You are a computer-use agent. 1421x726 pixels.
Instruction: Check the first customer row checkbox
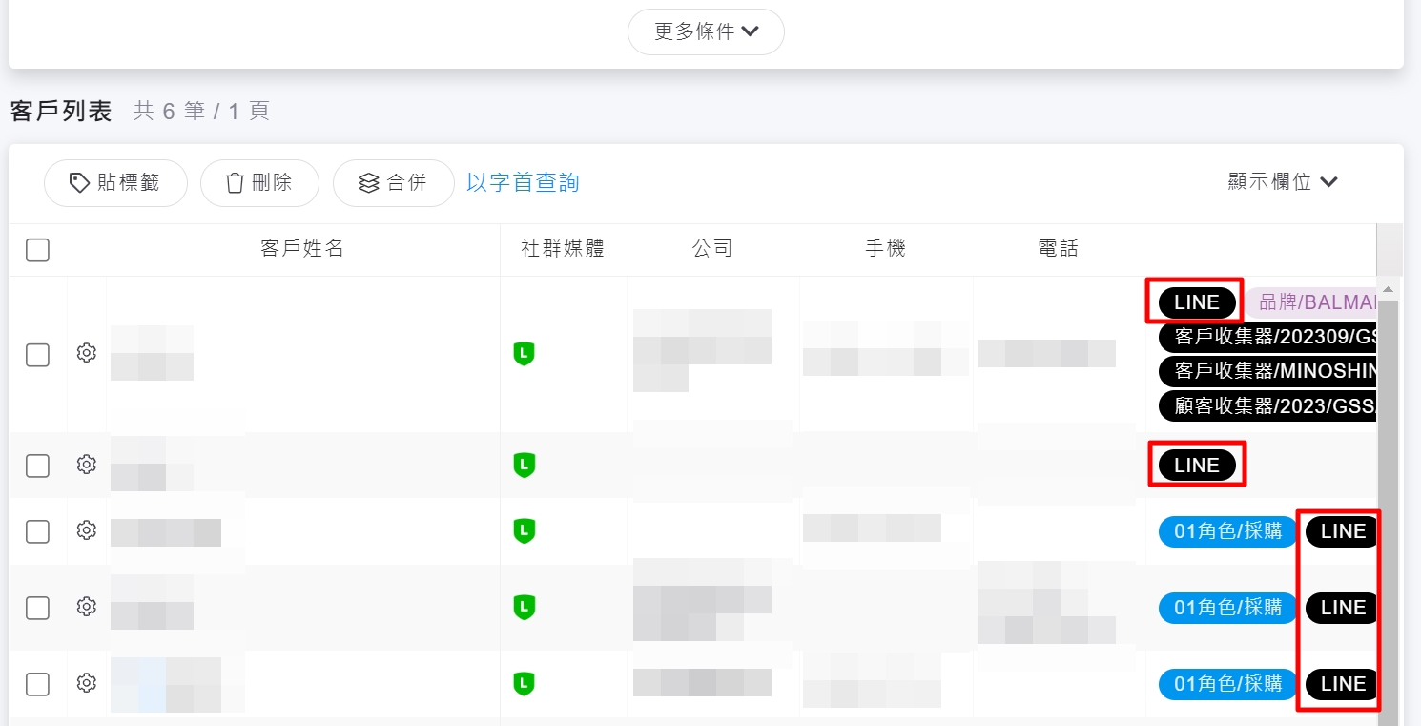click(37, 355)
